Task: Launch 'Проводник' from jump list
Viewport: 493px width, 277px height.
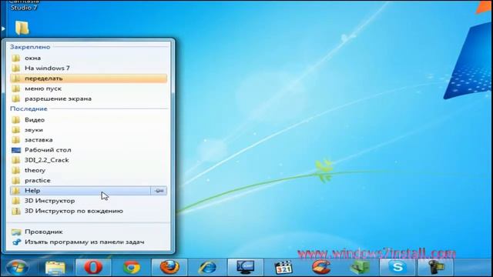Action: (89, 232)
